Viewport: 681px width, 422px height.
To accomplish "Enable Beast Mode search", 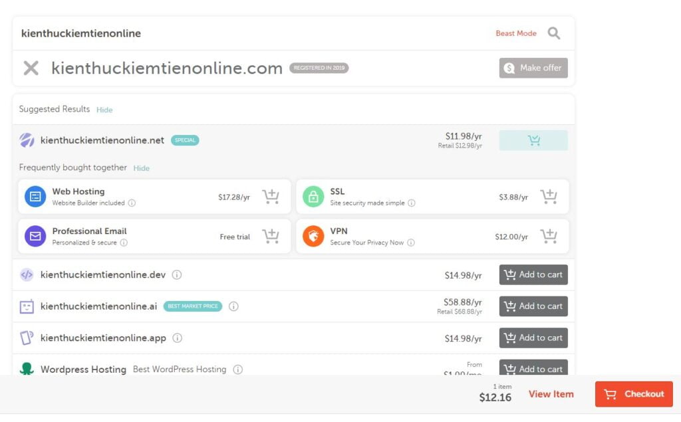I will [x=516, y=33].
